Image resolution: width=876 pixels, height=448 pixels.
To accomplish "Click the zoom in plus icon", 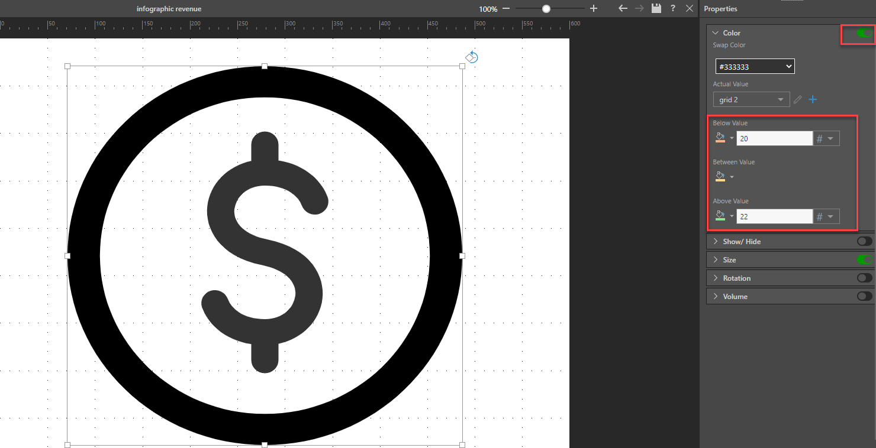I will click(594, 9).
